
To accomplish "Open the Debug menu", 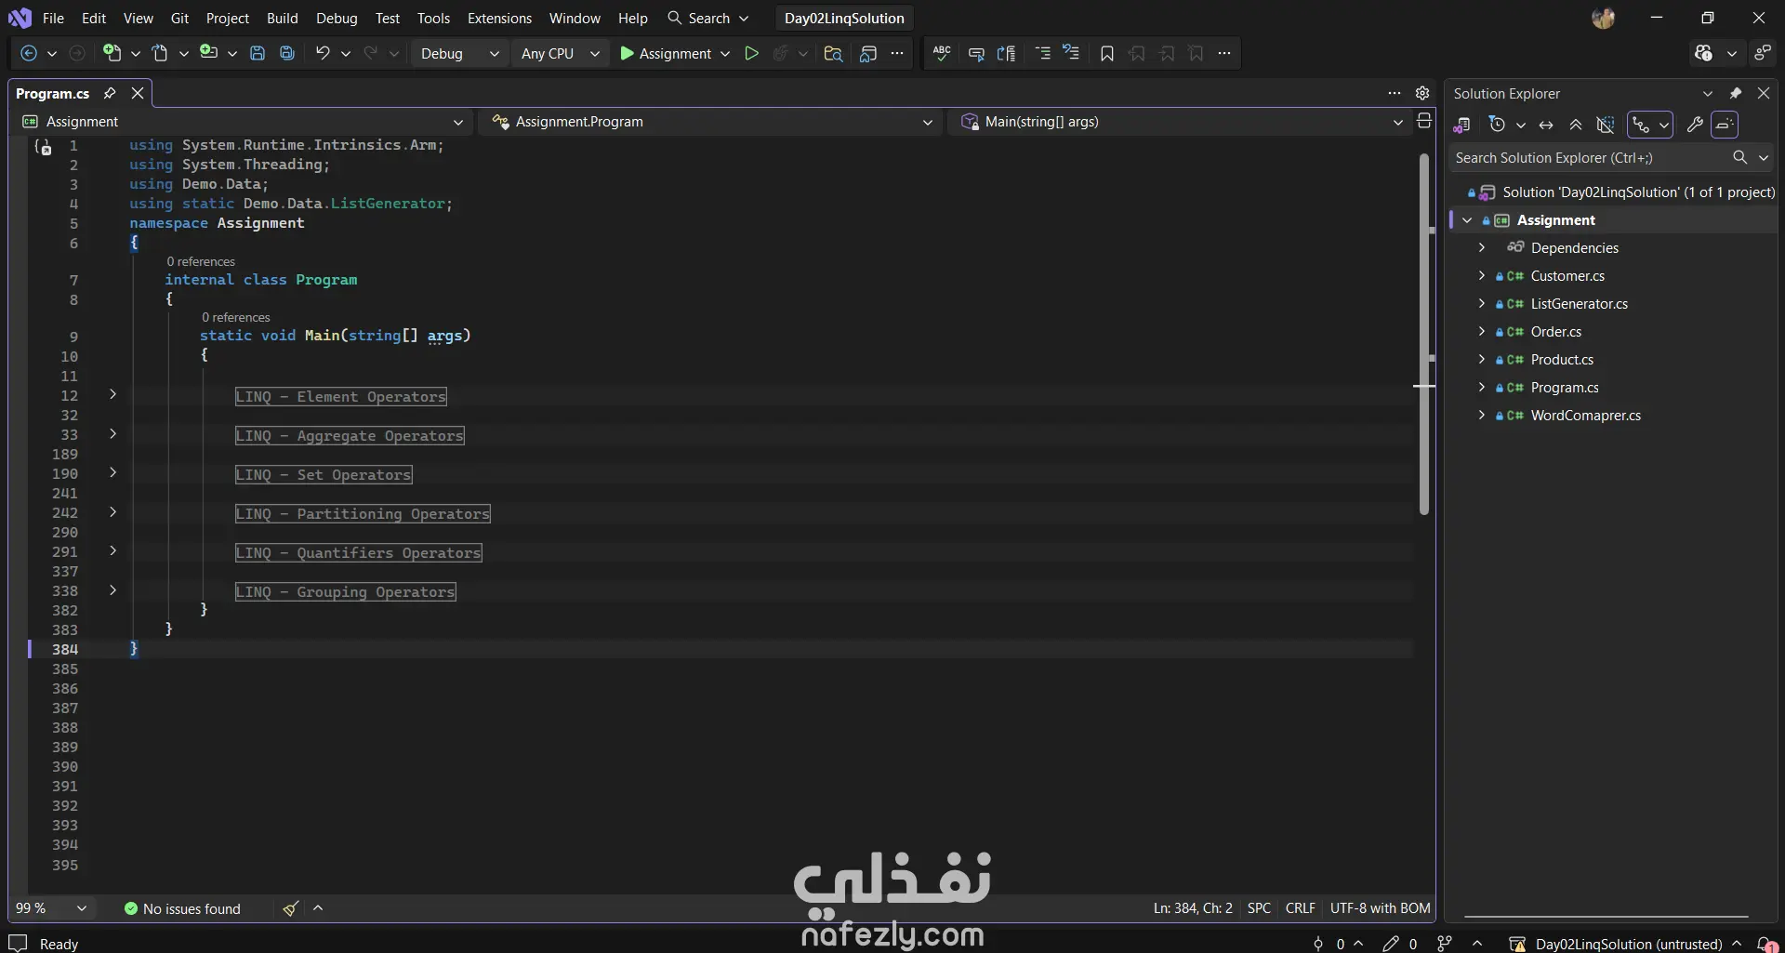I will coord(337,18).
